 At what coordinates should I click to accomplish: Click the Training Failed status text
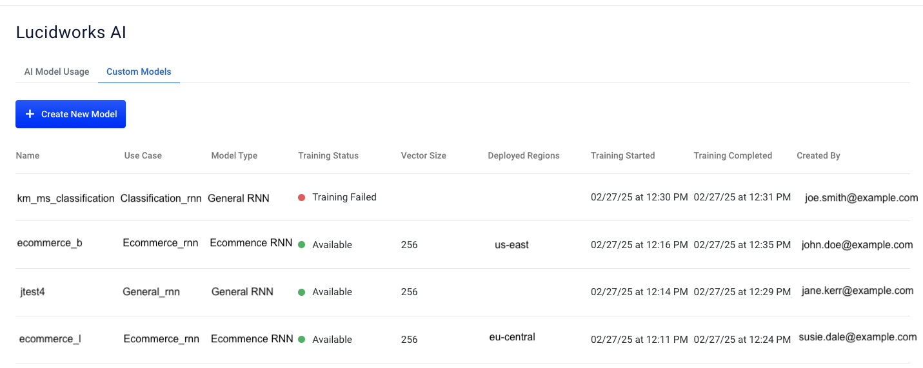344,197
